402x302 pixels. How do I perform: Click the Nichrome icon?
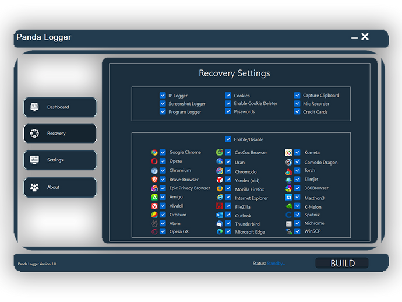(288, 224)
